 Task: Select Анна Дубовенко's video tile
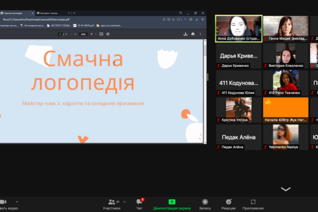click(238, 28)
